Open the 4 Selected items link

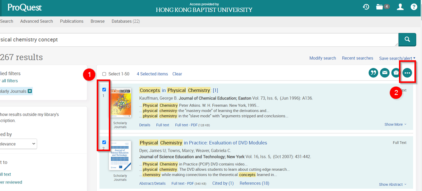pyautogui.click(x=152, y=74)
